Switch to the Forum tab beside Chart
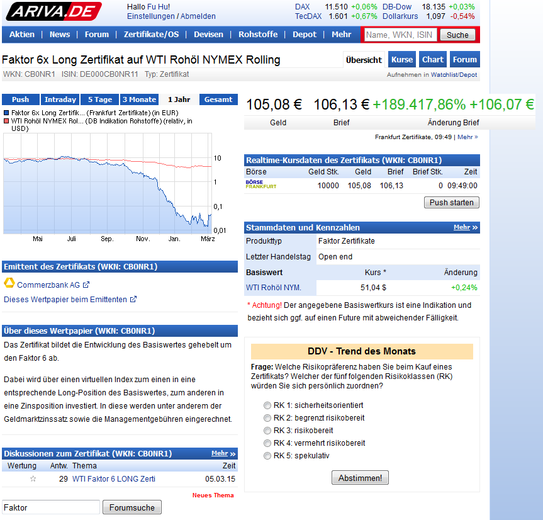 [x=465, y=59]
